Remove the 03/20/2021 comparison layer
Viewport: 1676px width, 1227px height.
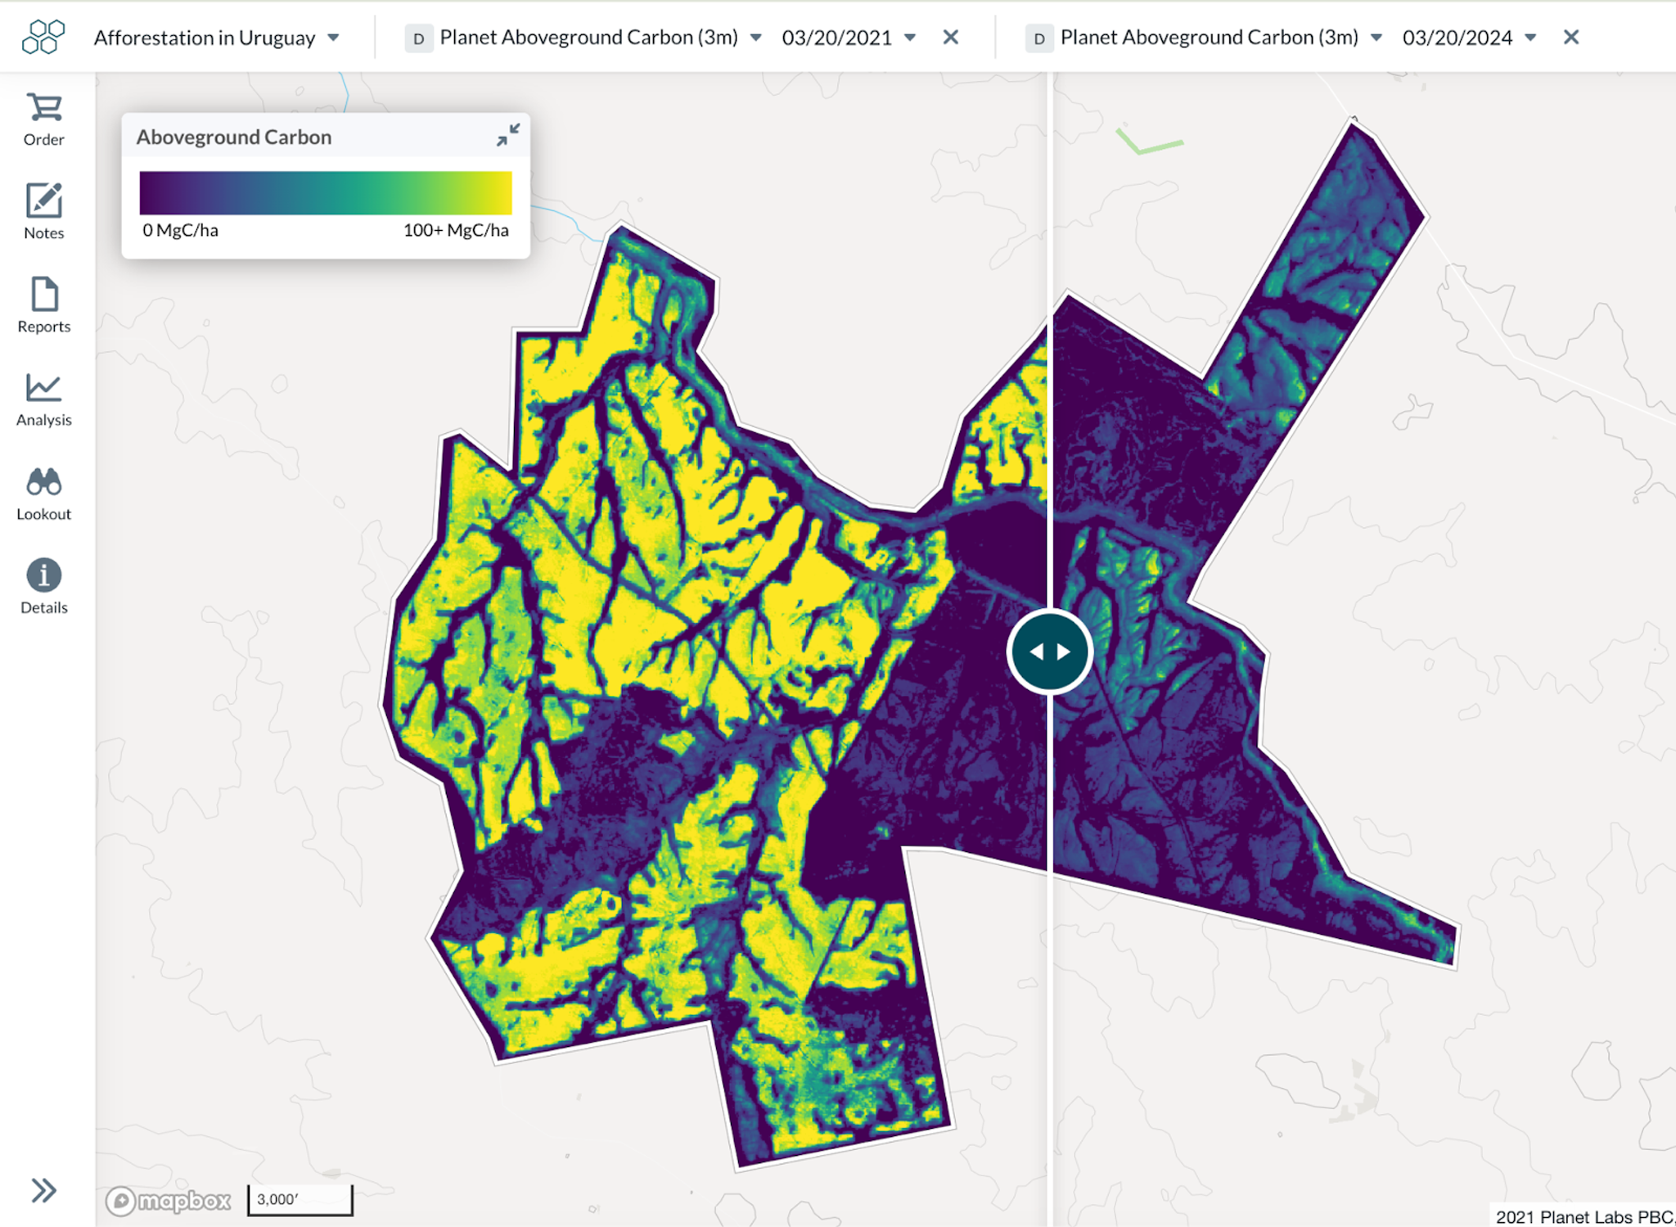[x=950, y=38]
